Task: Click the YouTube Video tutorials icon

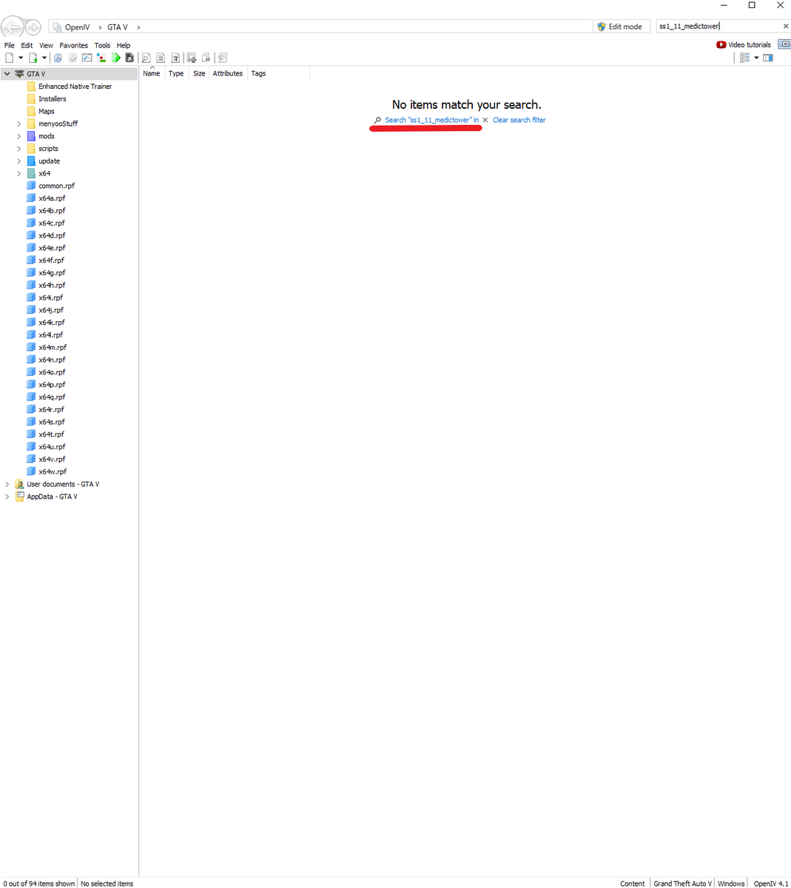Action: pos(721,45)
